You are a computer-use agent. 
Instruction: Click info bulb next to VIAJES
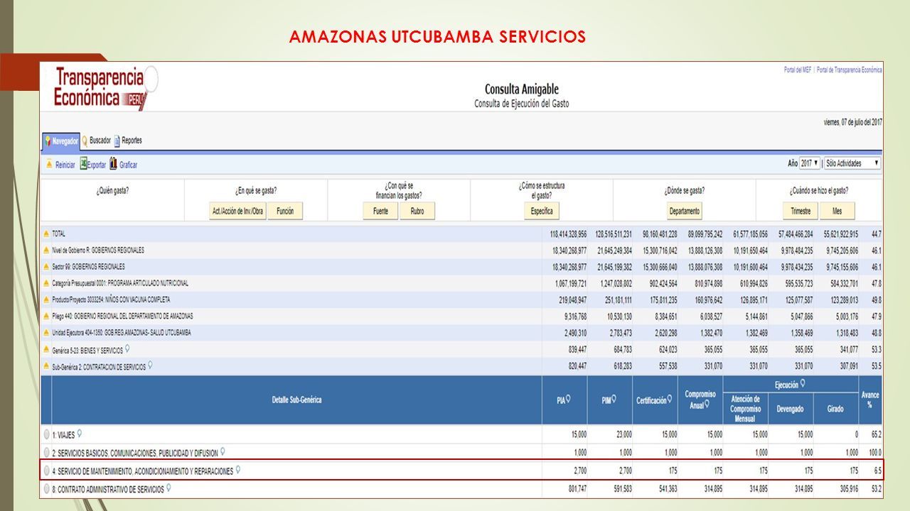point(80,433)
